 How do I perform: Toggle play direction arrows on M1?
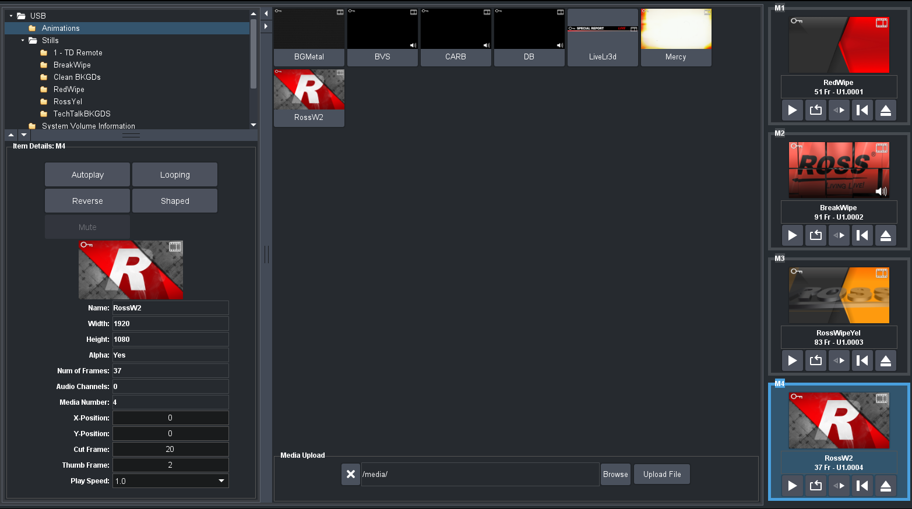coord(839,110)
